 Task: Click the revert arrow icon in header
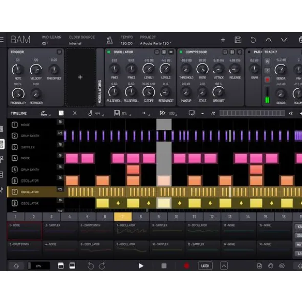pyautogui.click(x=253, y=40)
